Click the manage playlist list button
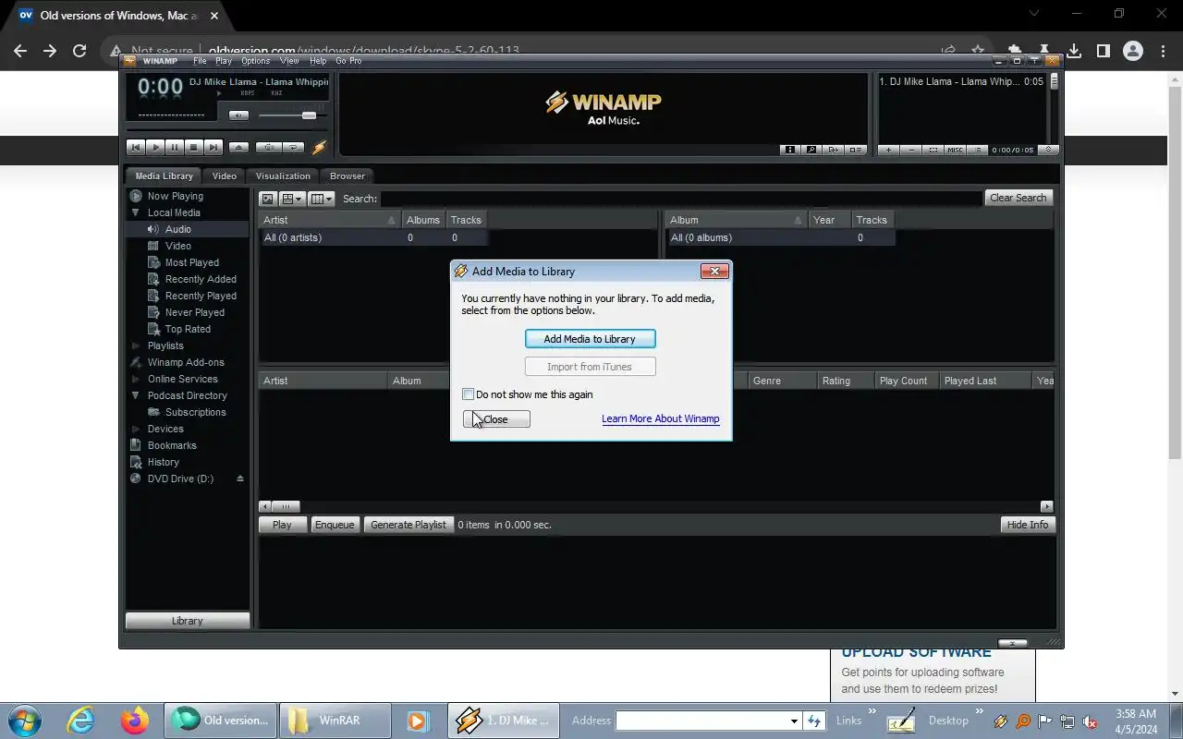 point(978,150)
